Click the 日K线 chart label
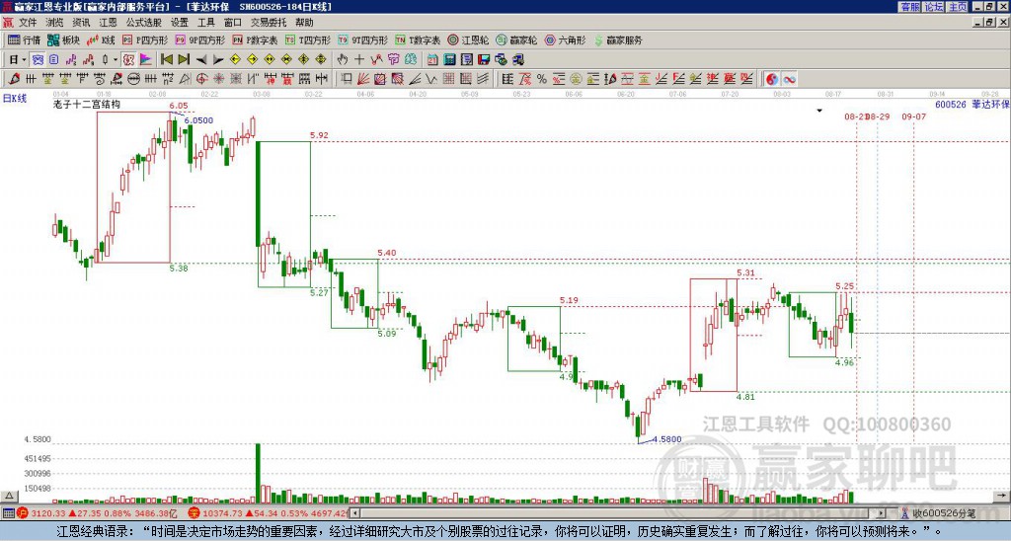This screenshot has width=1011, height=541. coord(14,98)
